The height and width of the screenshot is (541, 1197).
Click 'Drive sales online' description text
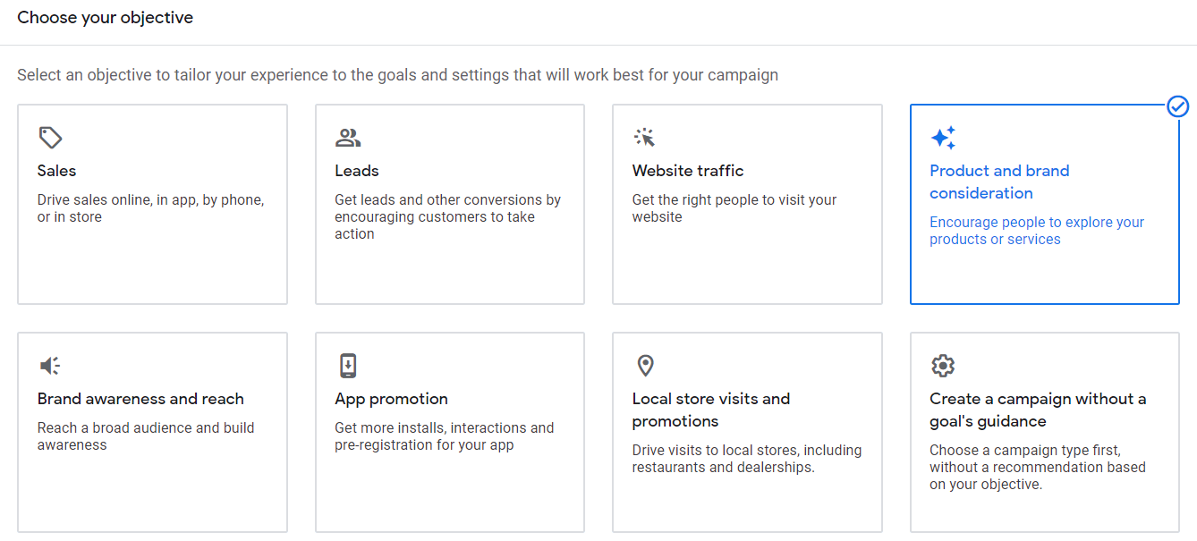tap(150, 208)
